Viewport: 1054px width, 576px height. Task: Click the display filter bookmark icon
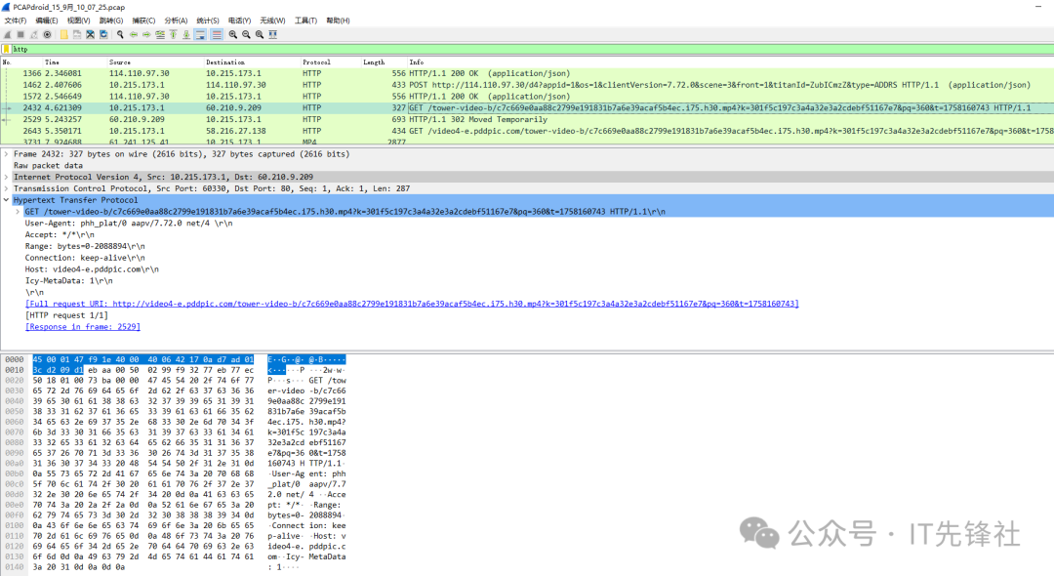[6, 49]
